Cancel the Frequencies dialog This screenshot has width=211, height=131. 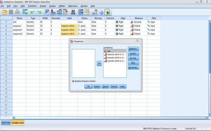coord(114,86)
